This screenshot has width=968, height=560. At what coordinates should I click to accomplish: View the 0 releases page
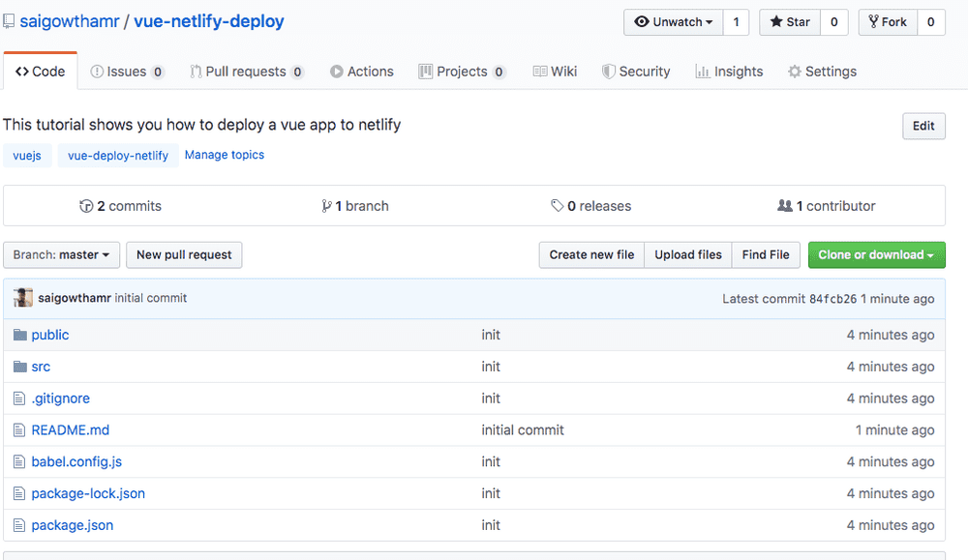pos(590,206)
